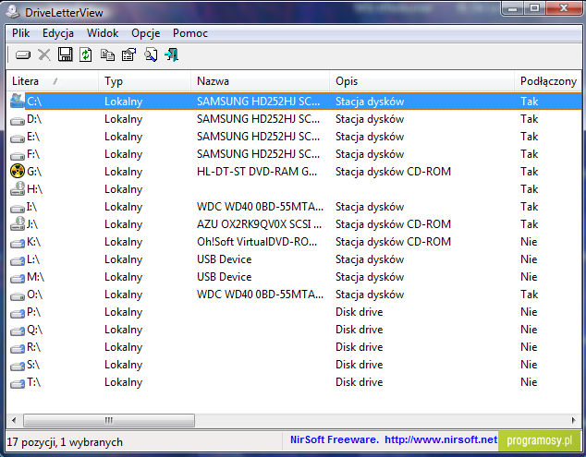This screenshot has height=457, width=586.
Task: Sort by the Litera column header
Action: pyautogui.click(x=53, y=81)
